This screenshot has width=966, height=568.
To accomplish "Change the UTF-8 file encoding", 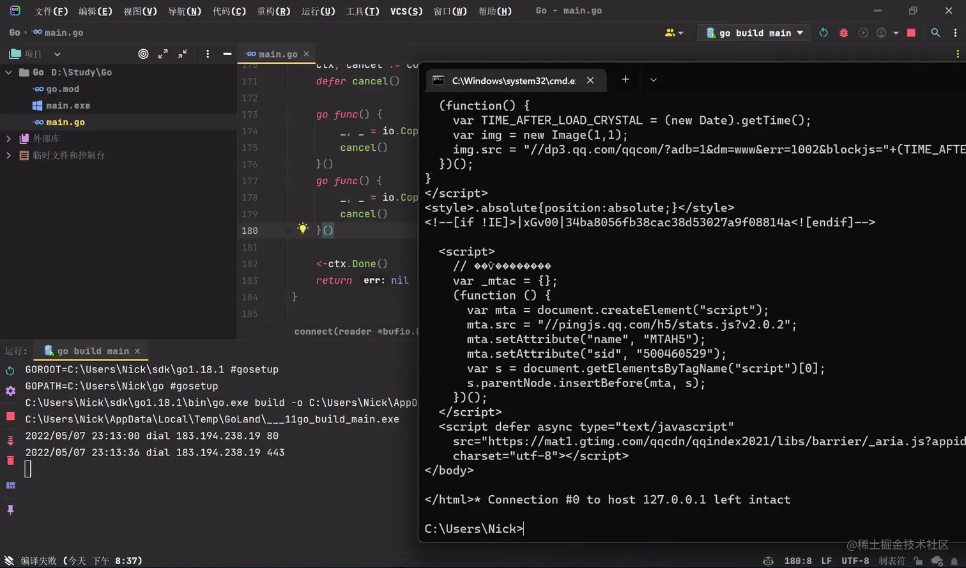I will click(x=855, y=561).
